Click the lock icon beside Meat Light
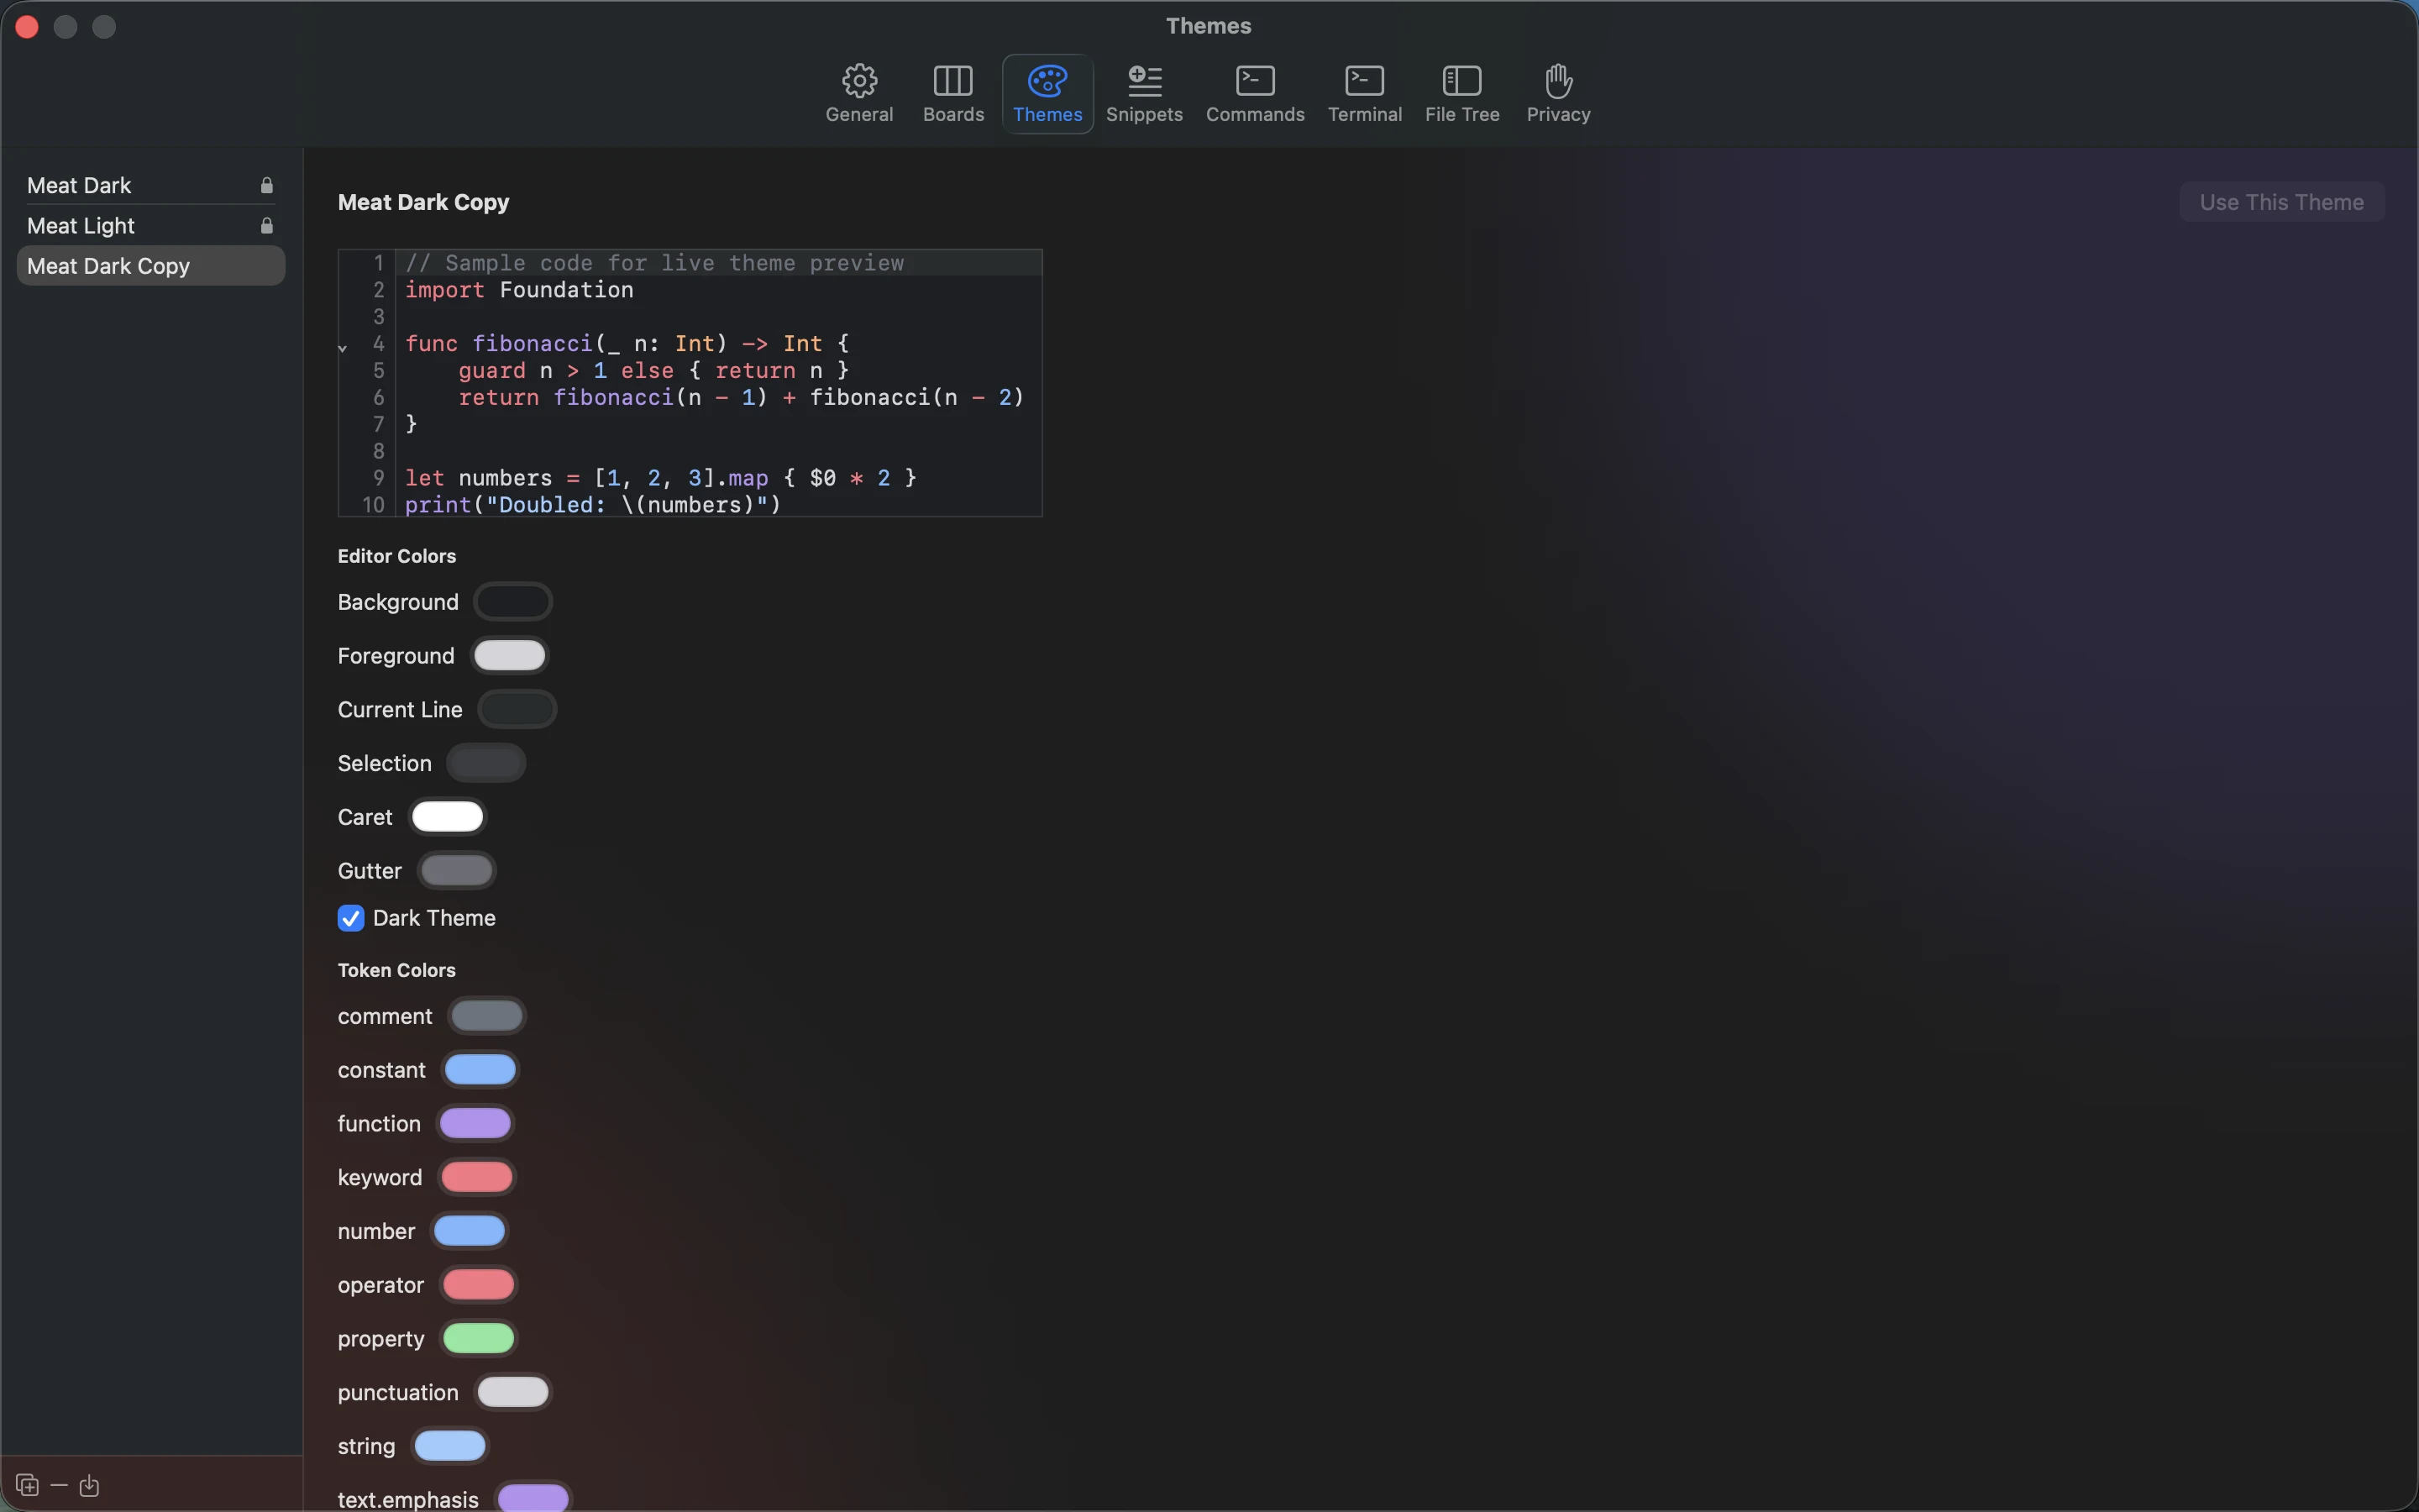The height and width of the screenshot is (1512, 2419). coord(267,226)
